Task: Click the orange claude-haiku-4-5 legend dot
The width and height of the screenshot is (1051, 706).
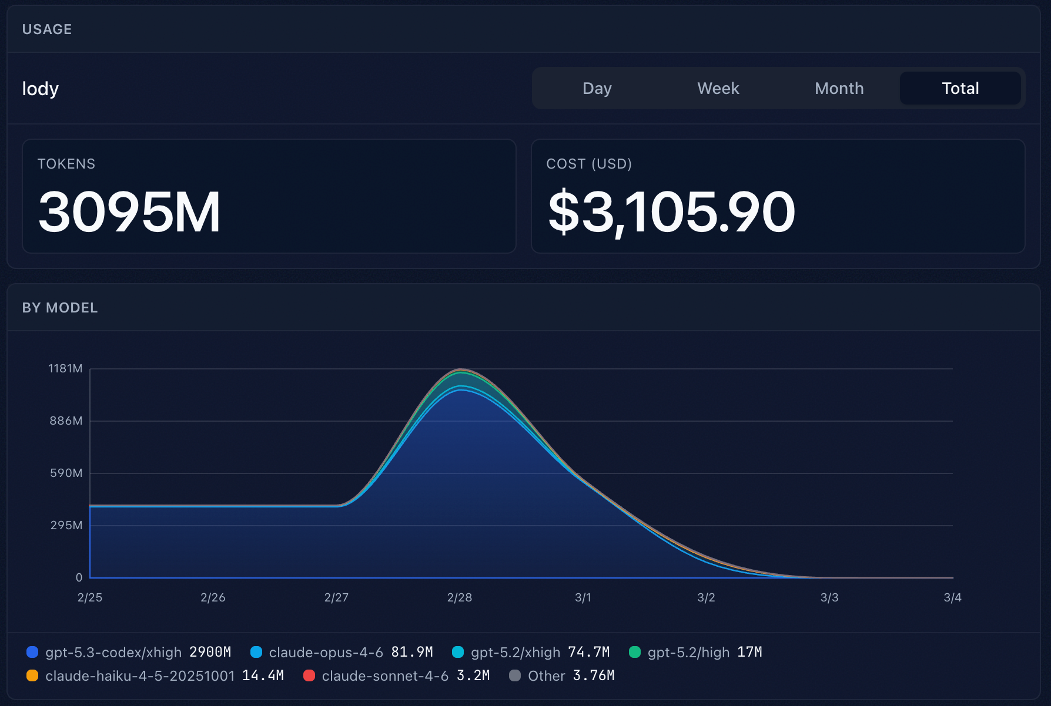Action: coord(32,675)
